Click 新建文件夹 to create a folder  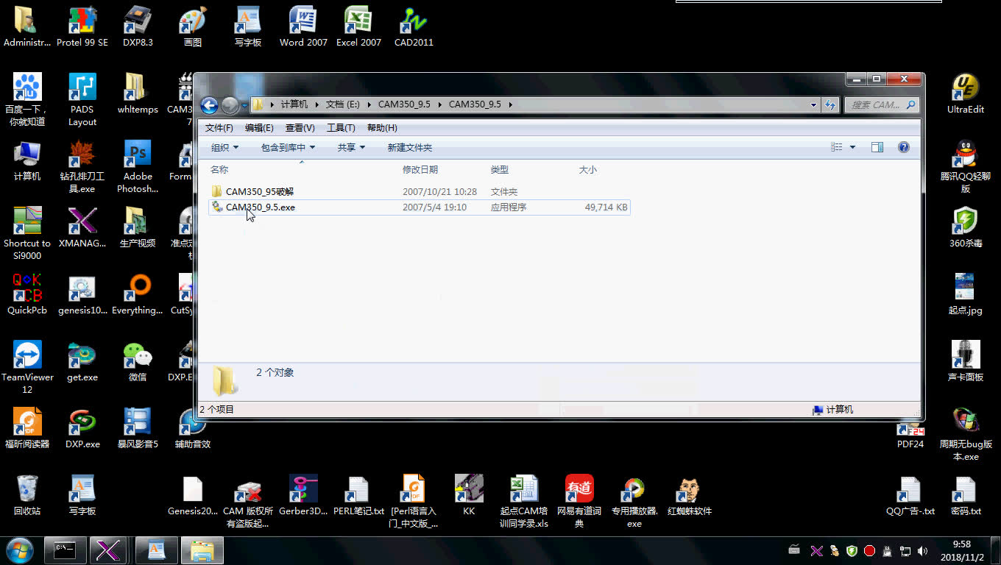[410, 147]
